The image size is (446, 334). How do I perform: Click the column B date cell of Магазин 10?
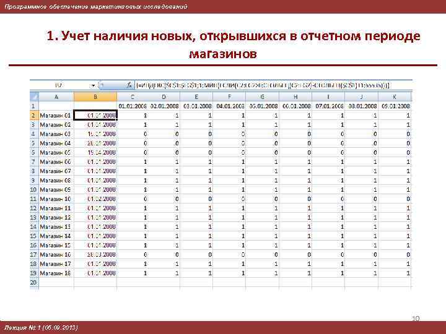click(95, 199)
